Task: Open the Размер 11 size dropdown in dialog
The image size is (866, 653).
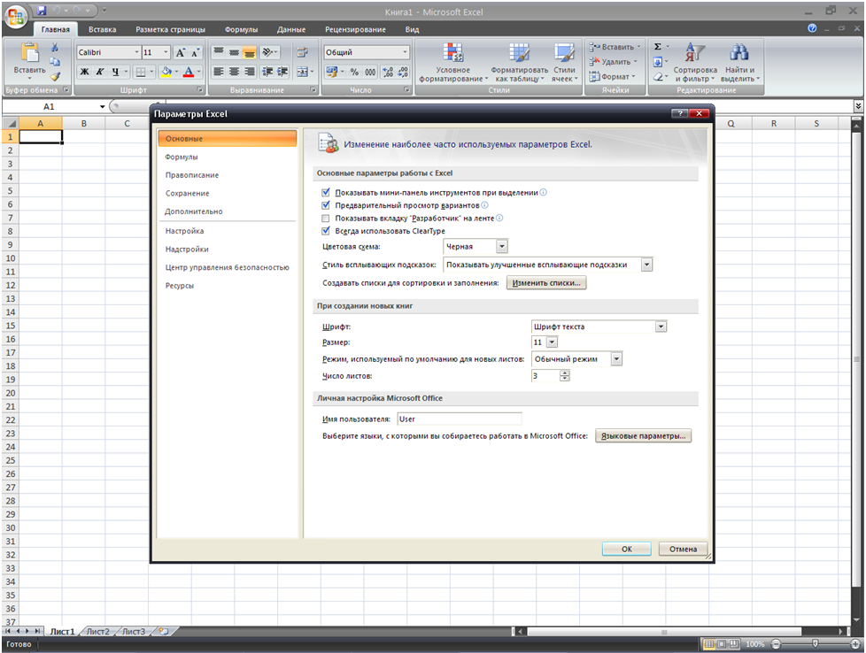Action: [x=551, y=342]
